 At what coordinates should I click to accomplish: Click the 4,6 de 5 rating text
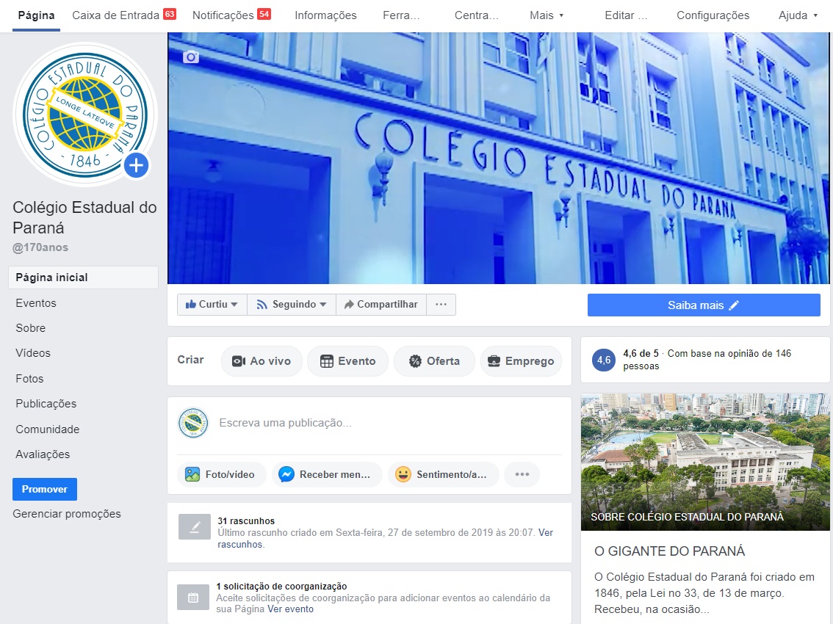click(641, 353)
